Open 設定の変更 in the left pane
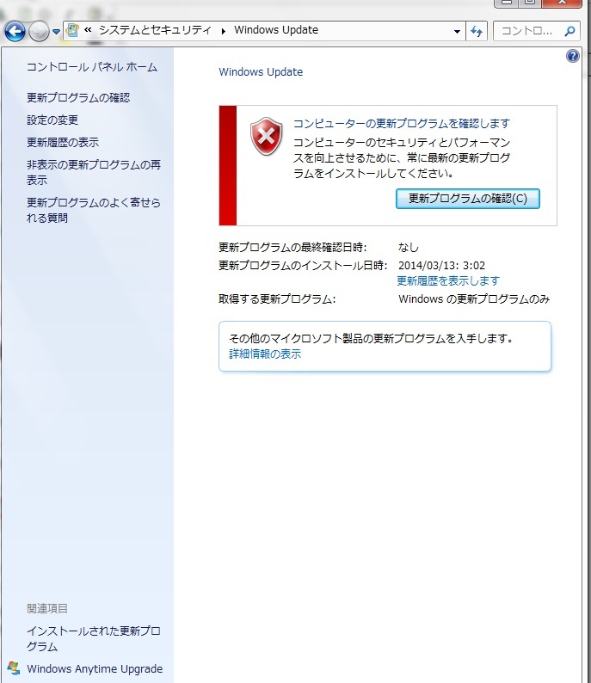Image resolution: width=591 pixels, height=683 pixels. (52, 120)
